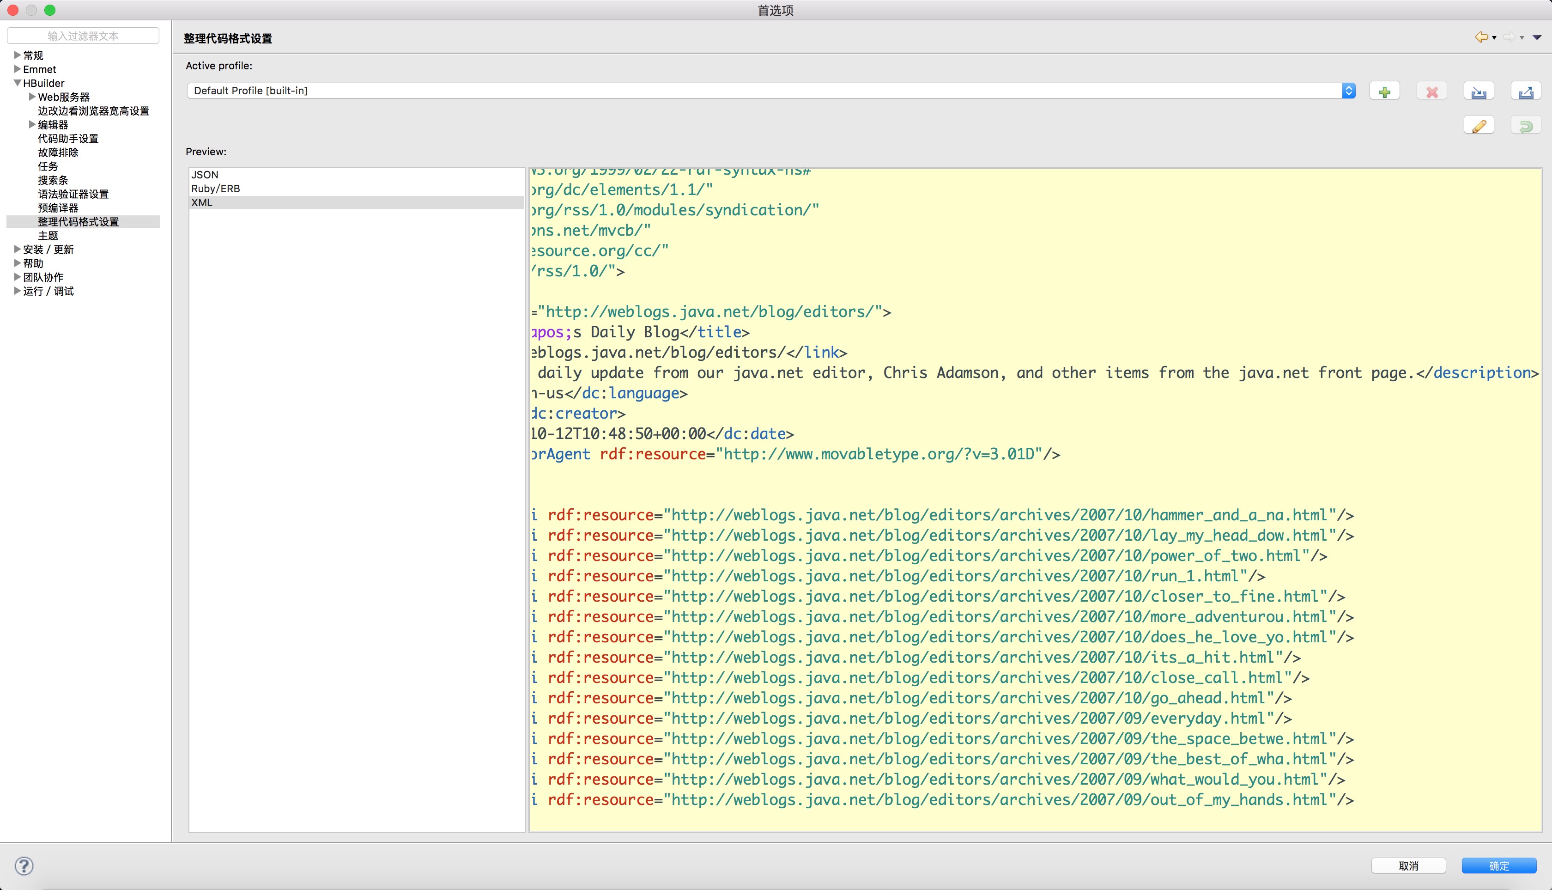The image size is (1552, 890).
Task: Expand the 团队协作 tree node
Action: click(x=17, y=277)
